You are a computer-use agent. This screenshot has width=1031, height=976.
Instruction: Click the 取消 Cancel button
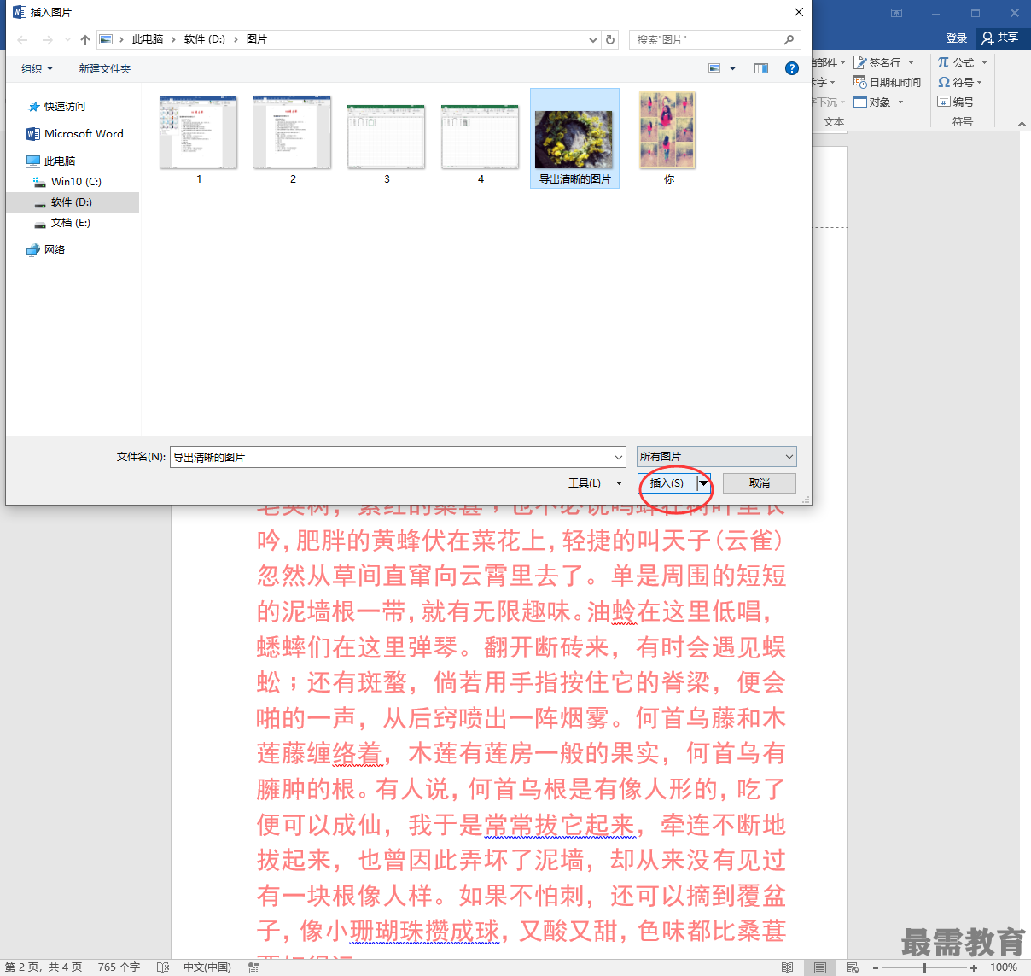(760, 483)
